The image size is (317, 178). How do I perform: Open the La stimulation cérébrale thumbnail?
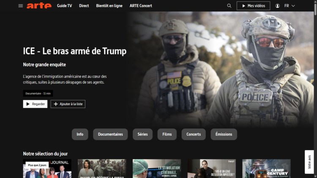click(157, 169)
